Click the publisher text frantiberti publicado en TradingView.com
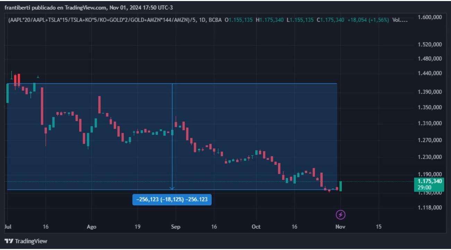Viewport: 451px width, 250px height. tap(56, 7)
